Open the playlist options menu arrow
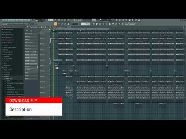186x139 pixels. pos(26,27)
